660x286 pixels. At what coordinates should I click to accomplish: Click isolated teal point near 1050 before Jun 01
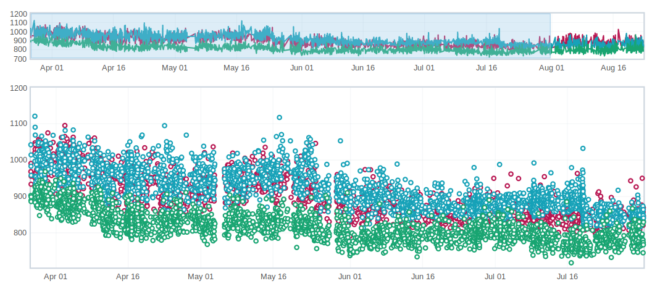(340, 141)
